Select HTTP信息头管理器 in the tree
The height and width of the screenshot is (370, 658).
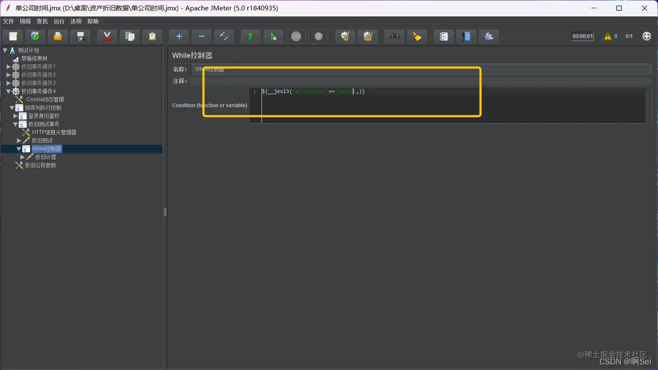click(54, 133)
